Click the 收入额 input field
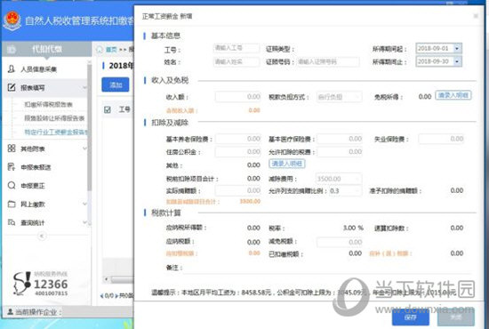The width and height of the screenshot is (489, 329). (238, 97)
